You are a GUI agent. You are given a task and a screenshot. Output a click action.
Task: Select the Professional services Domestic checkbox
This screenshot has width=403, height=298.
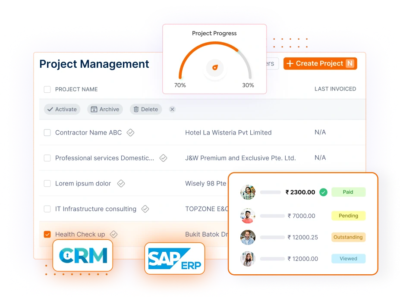click(47, 158)
